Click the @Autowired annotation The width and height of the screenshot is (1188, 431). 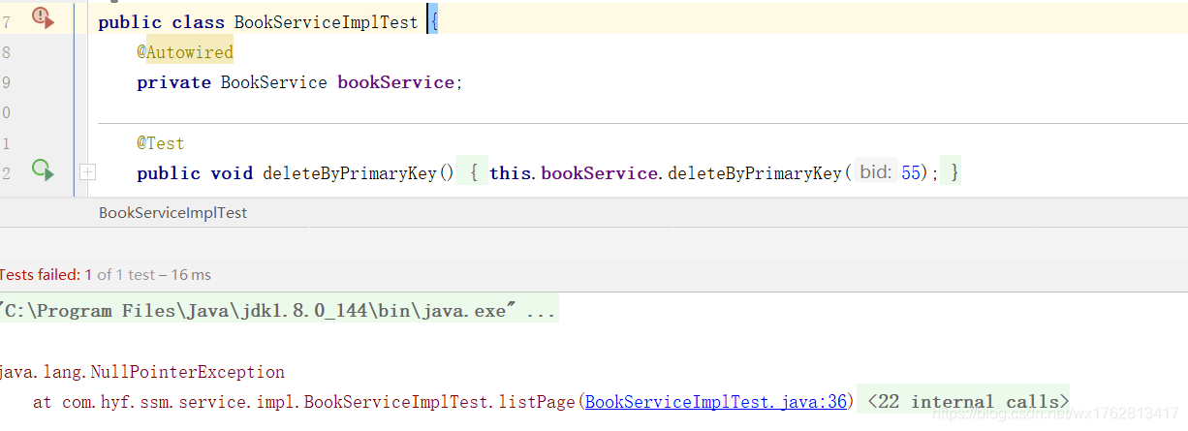185,52
